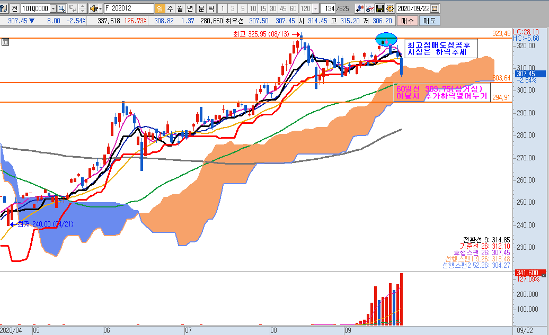549x335 pixels.
Task: Open the indicator line chart tool icon
Action: tap(370, 8)
